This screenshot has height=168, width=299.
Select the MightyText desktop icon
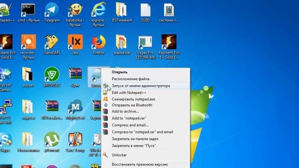(75, 107)
